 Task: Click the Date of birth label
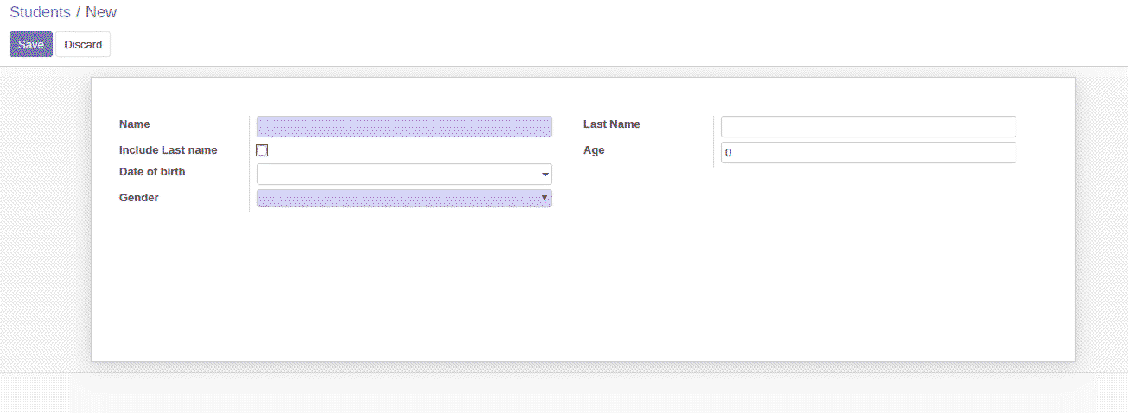152,172
